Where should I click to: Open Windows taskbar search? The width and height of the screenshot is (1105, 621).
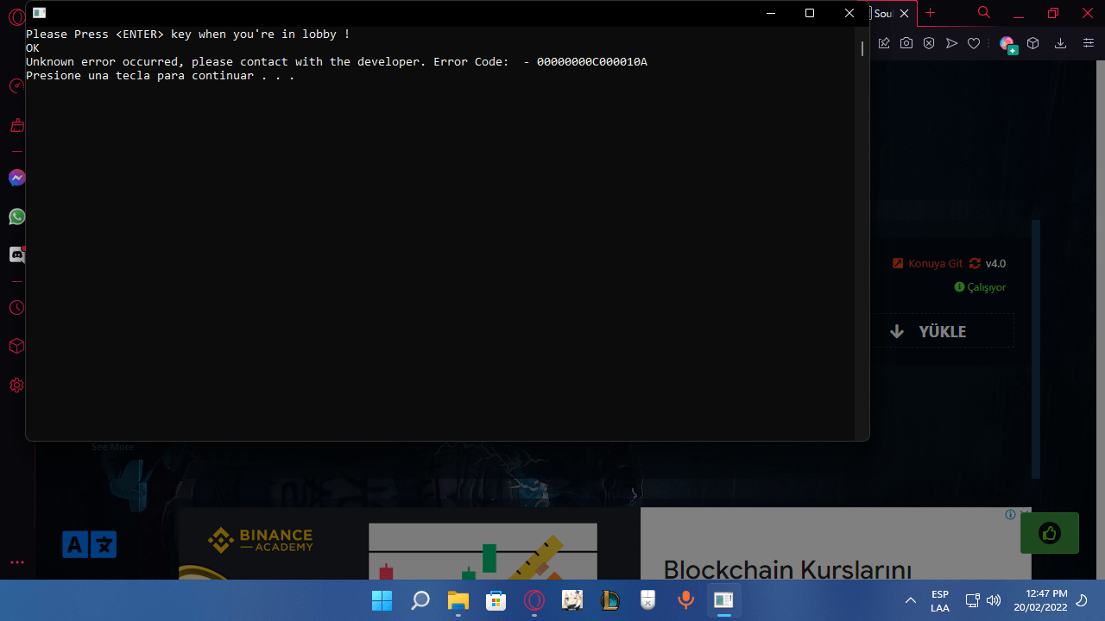point(420,600)
